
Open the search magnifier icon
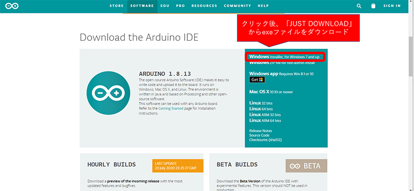pos(359,6)
